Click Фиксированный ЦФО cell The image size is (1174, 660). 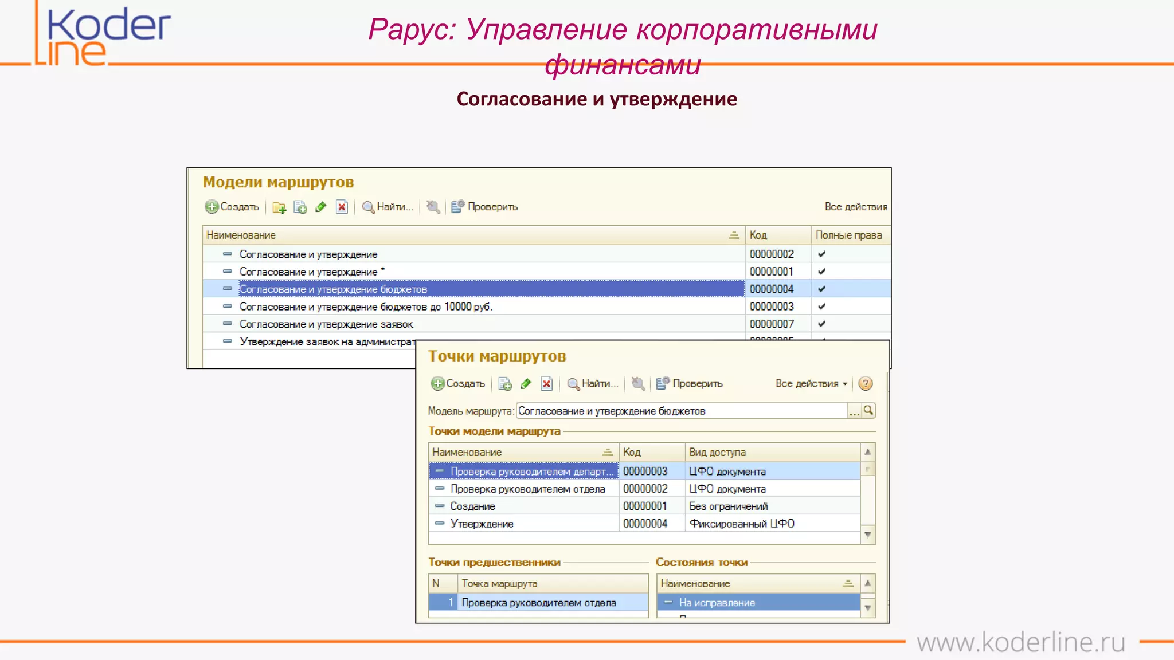coord(772,524)
